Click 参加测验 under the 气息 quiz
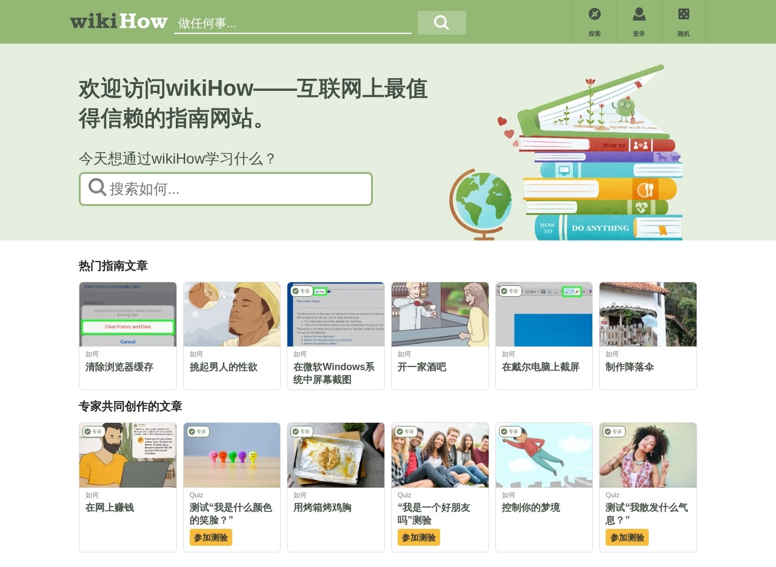776x567 pixels. pyautogui.click(x=627, y=537)
